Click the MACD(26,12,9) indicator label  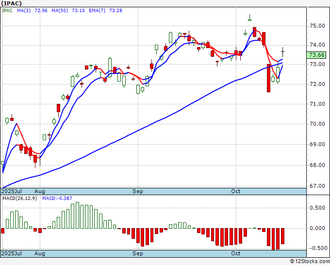point(19,199)
